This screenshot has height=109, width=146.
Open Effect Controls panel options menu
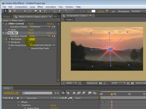coord(55,17)
